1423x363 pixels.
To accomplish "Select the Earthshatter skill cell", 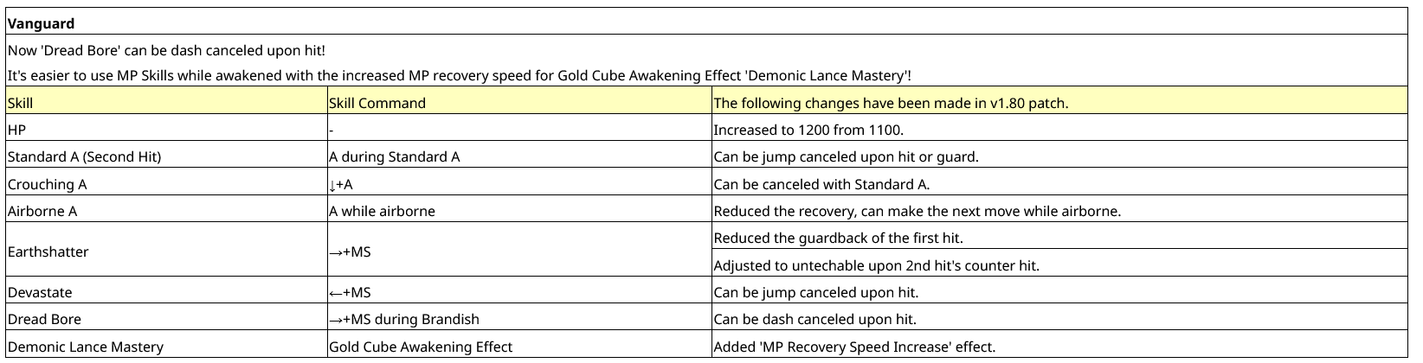I will [166, 251].
